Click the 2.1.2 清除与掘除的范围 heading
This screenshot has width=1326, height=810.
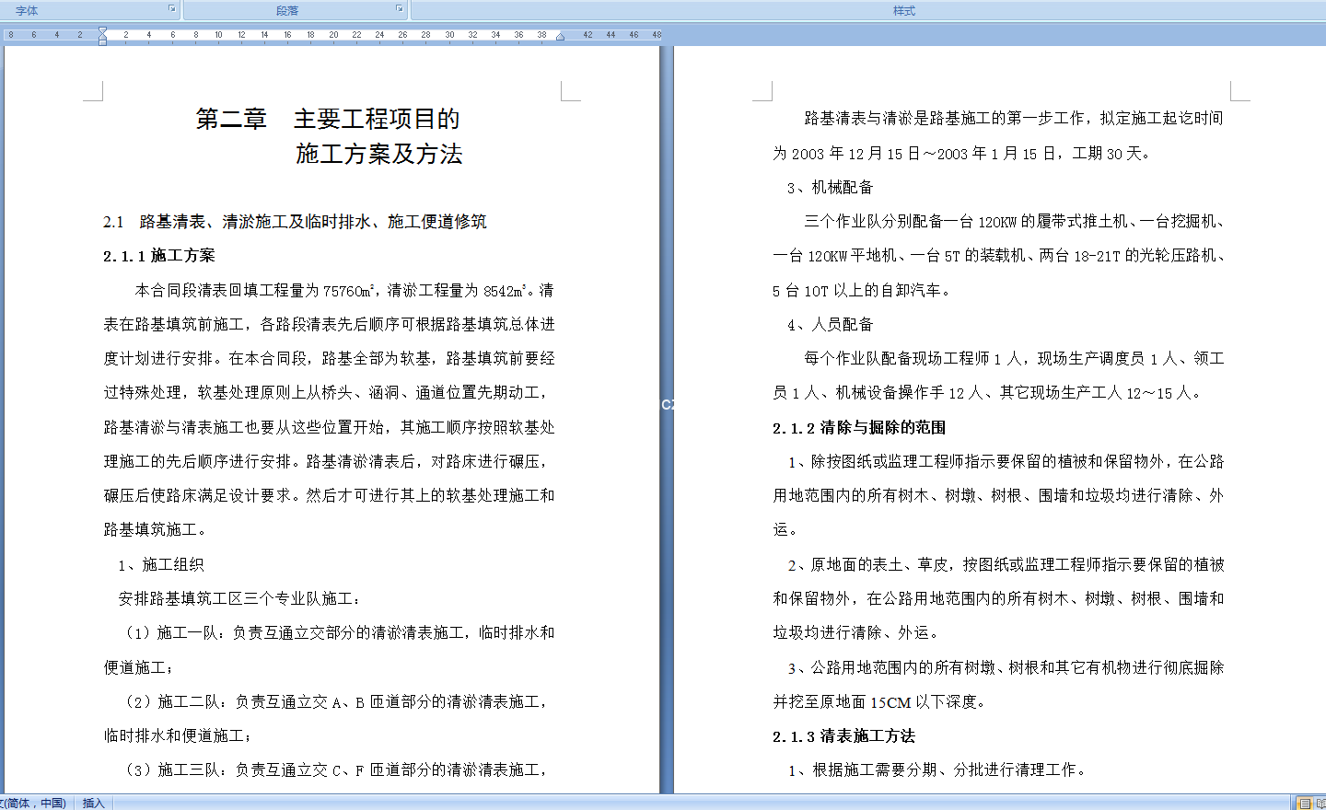tap(858, 428)
